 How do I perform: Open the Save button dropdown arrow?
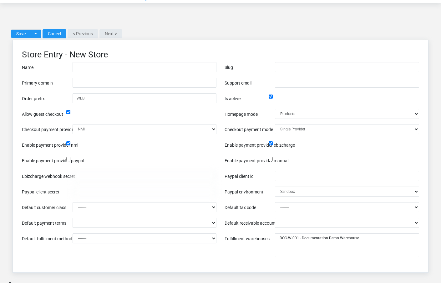[x=36, y=34]
